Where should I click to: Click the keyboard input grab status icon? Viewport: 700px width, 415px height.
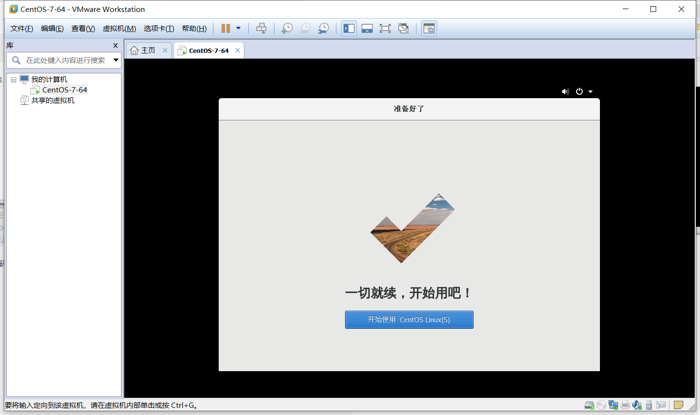tap(661, 405)
